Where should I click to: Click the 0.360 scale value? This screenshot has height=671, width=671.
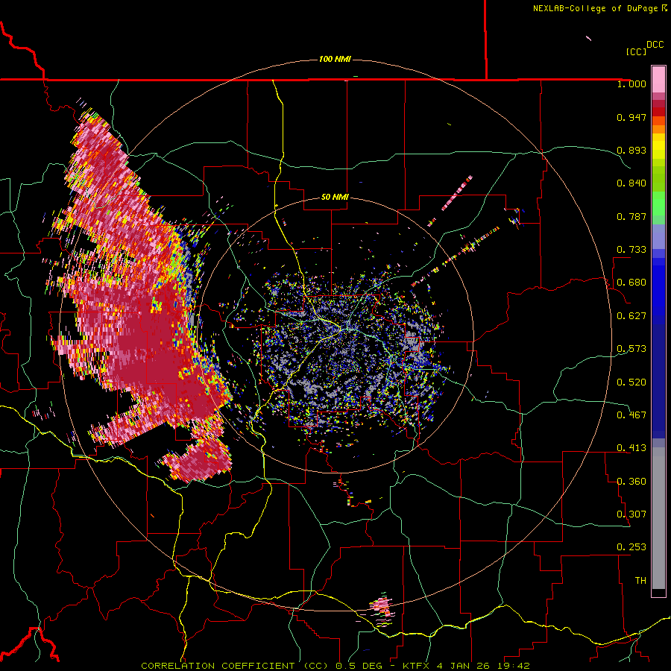[x=631, y=482]
